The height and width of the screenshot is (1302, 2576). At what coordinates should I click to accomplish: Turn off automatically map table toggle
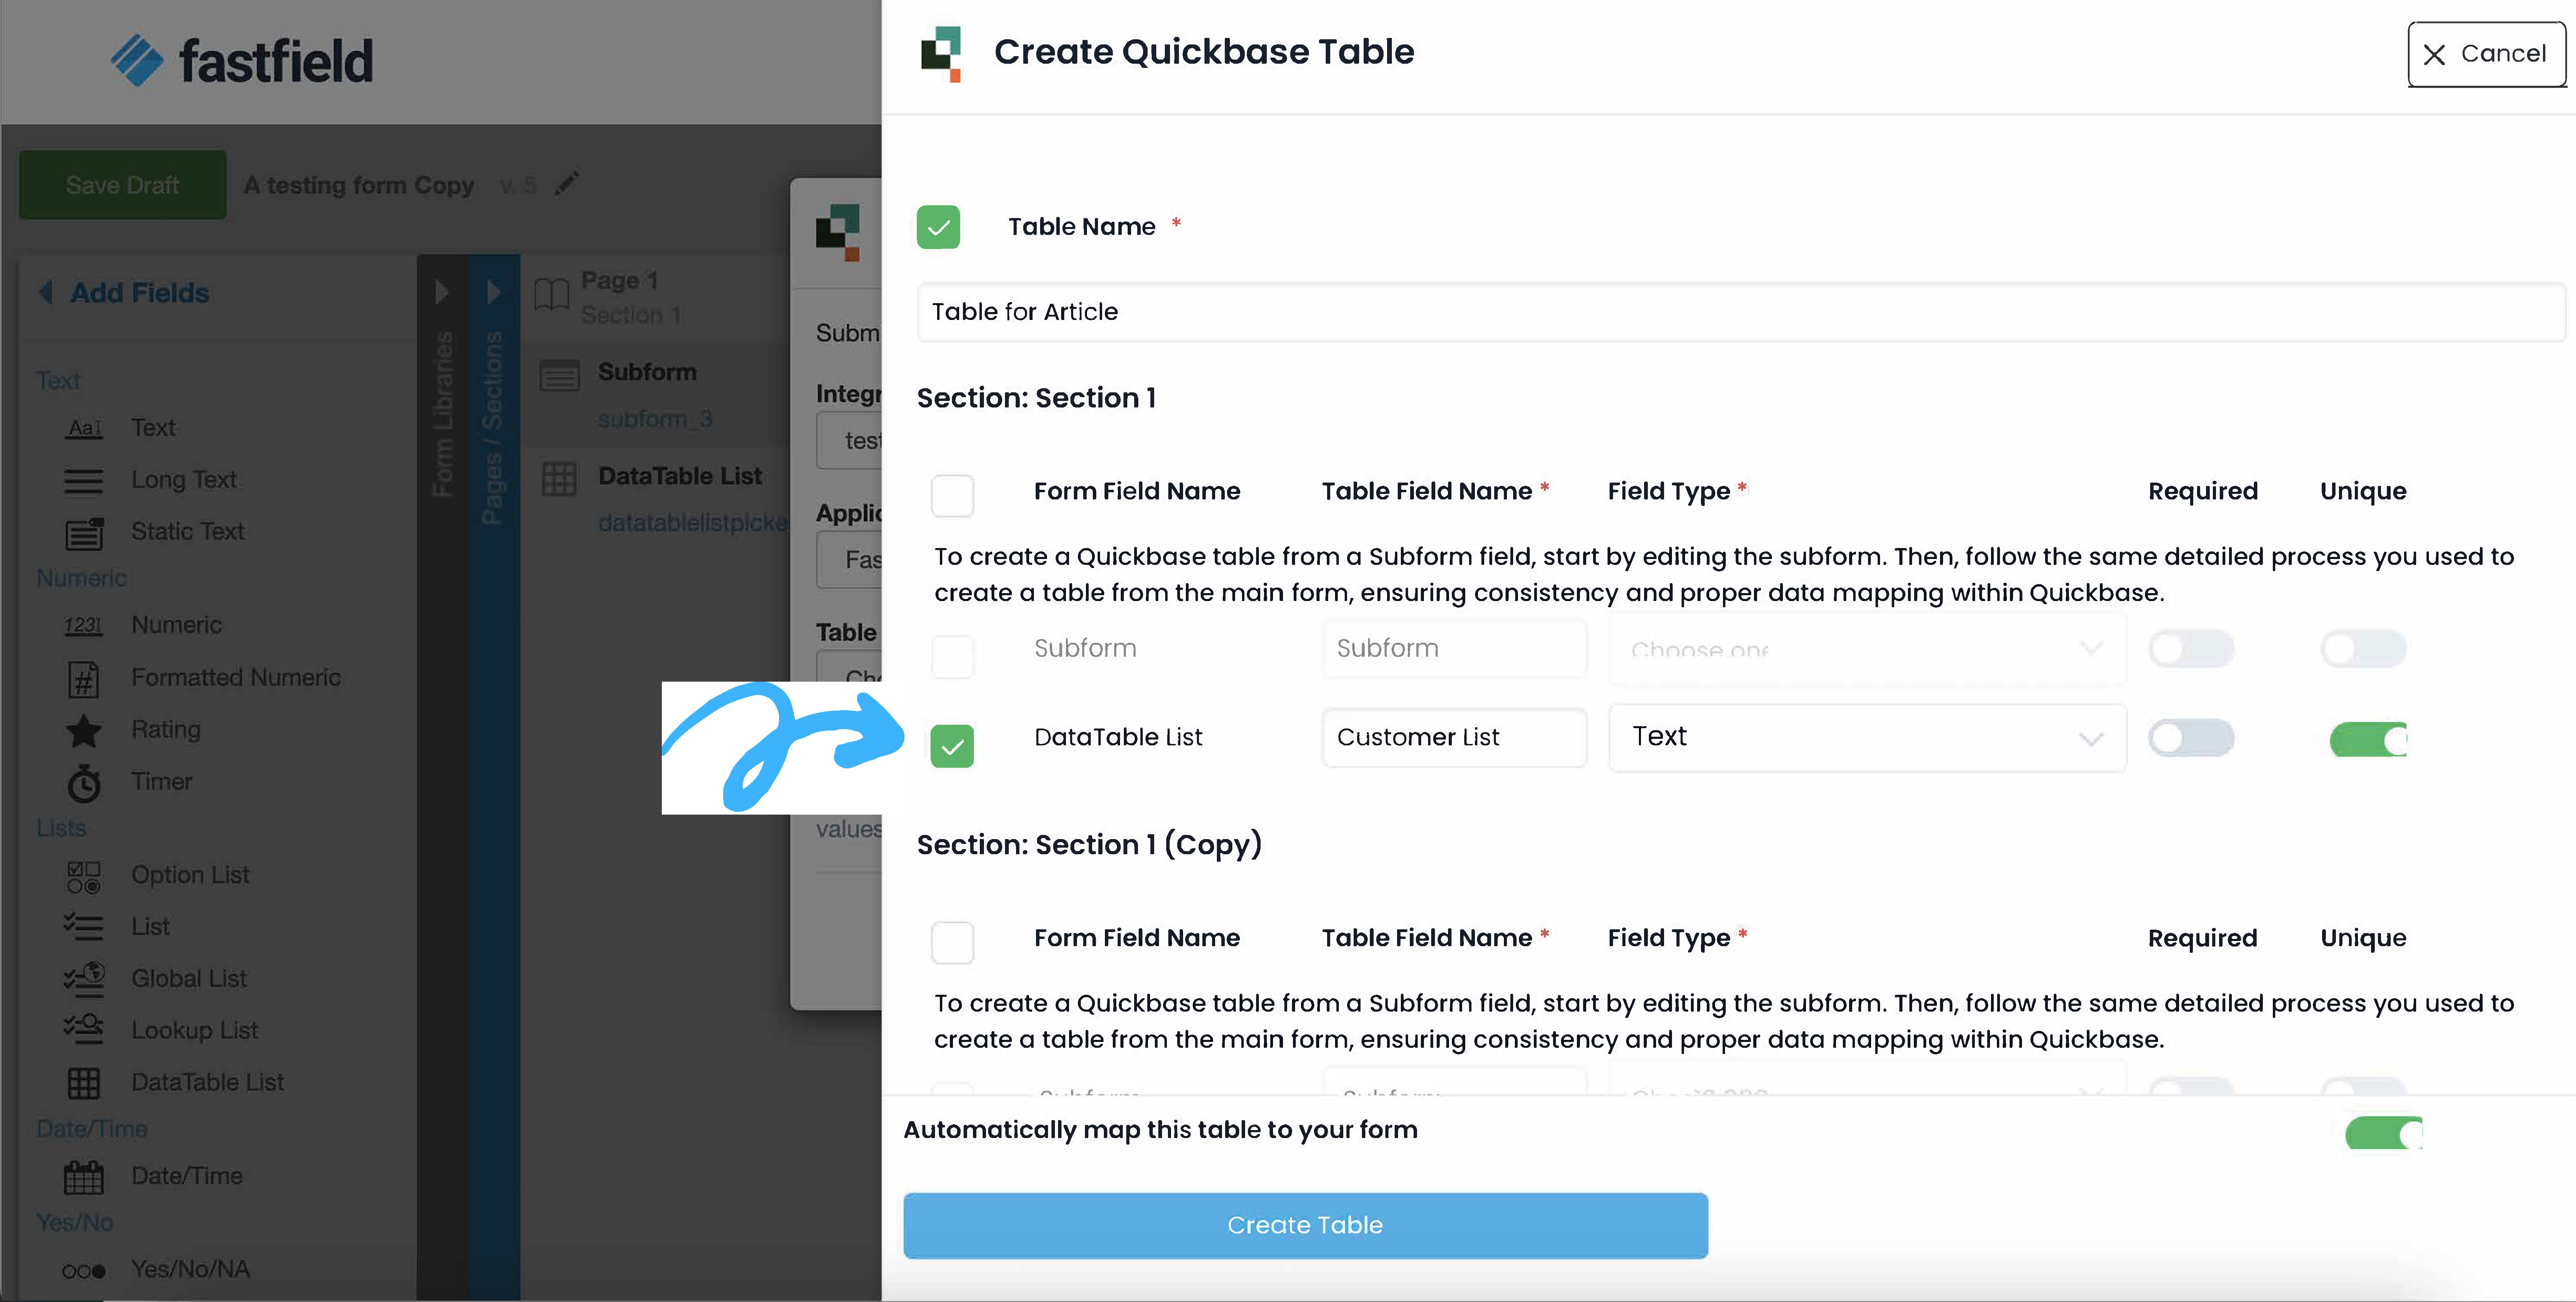2383,1133
